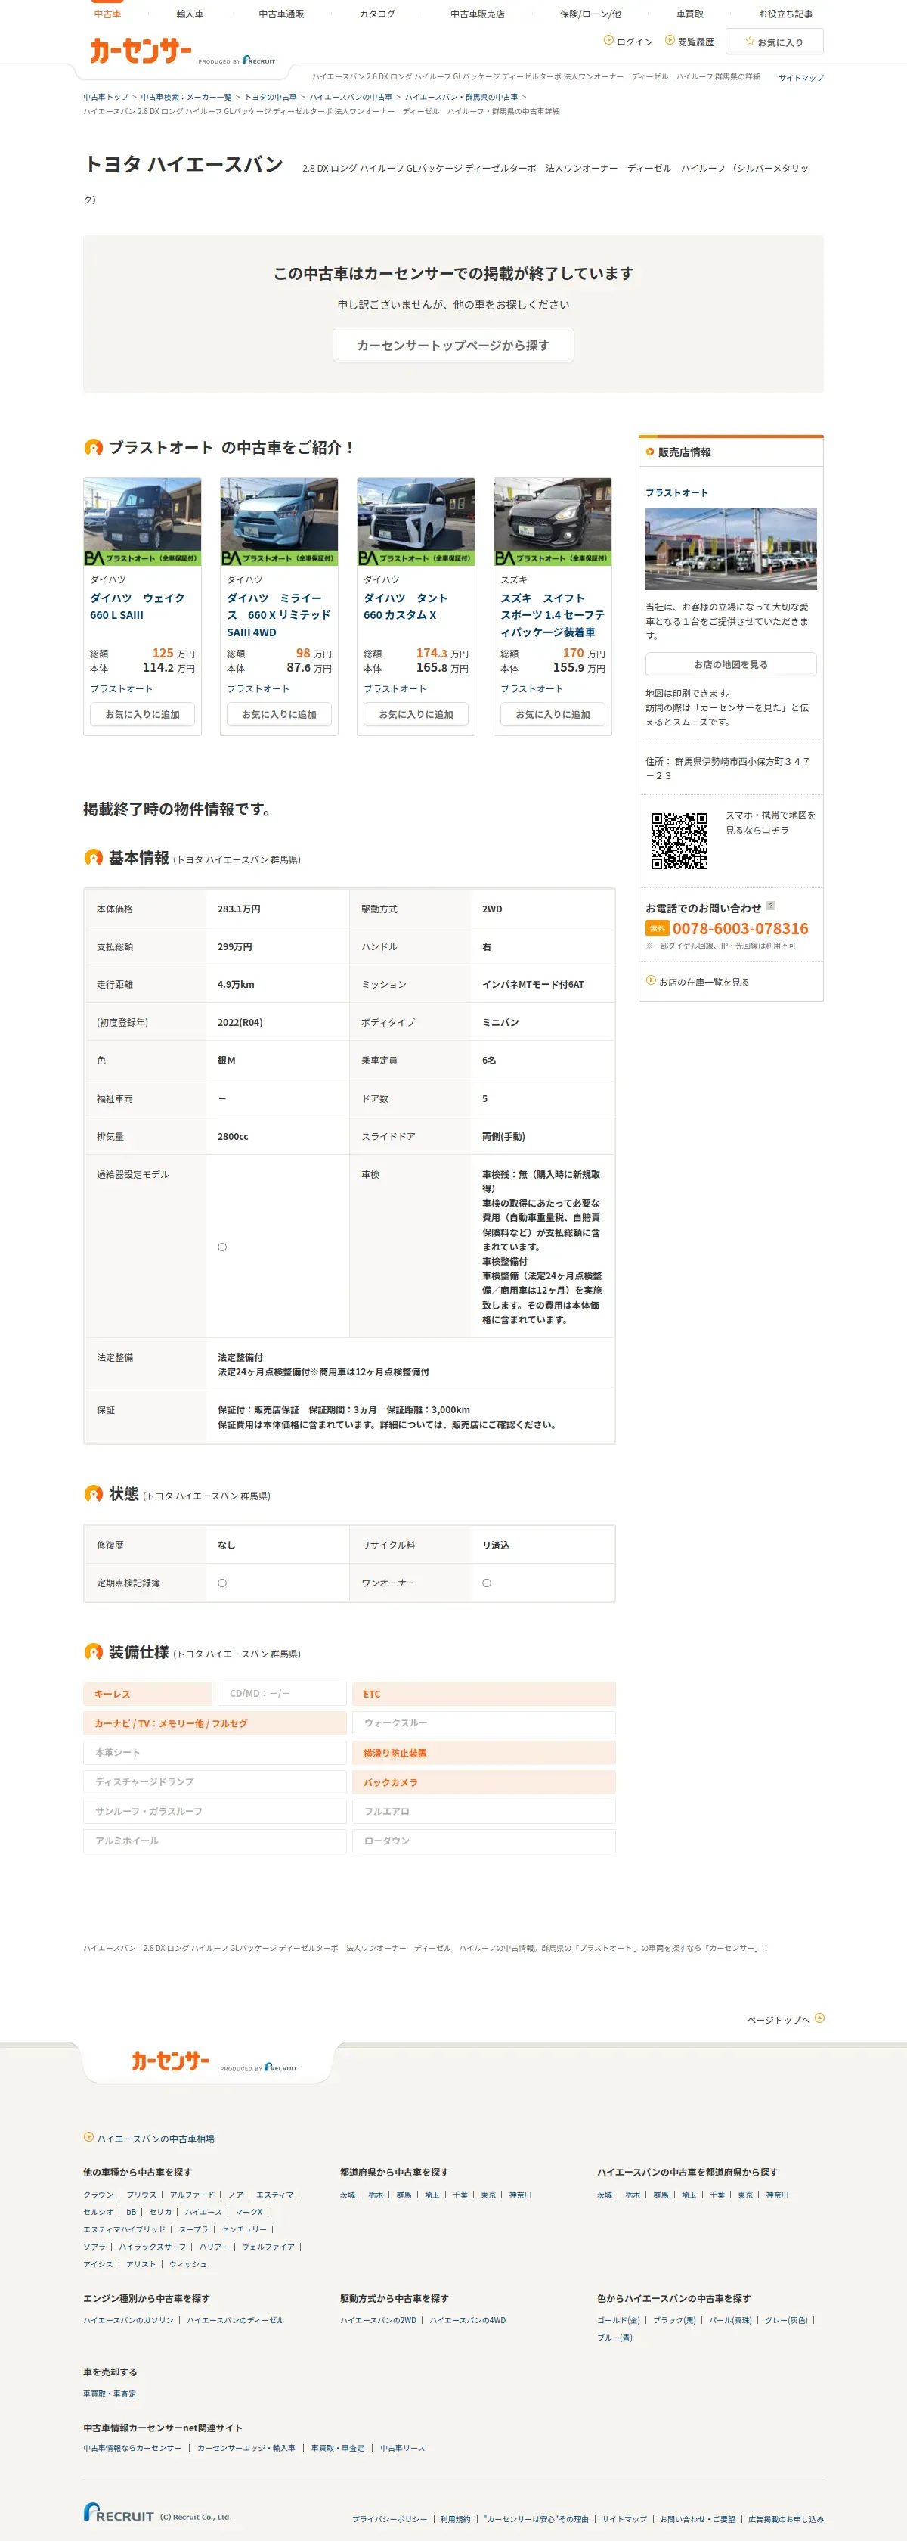The height and width of the screenshot is (2541, 907).
Task: Click the 閲覧履歴 arrow icon
Action: coord(670,40)
